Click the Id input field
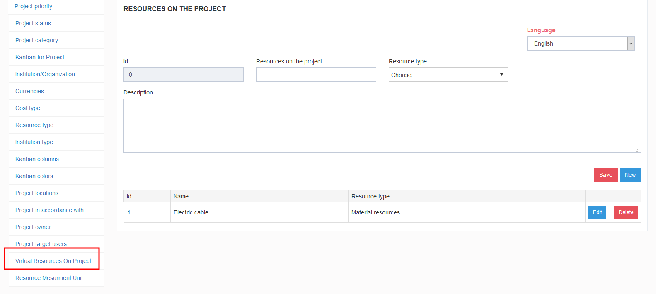Viewport: 656px width, 294px height. pos(184,75)
